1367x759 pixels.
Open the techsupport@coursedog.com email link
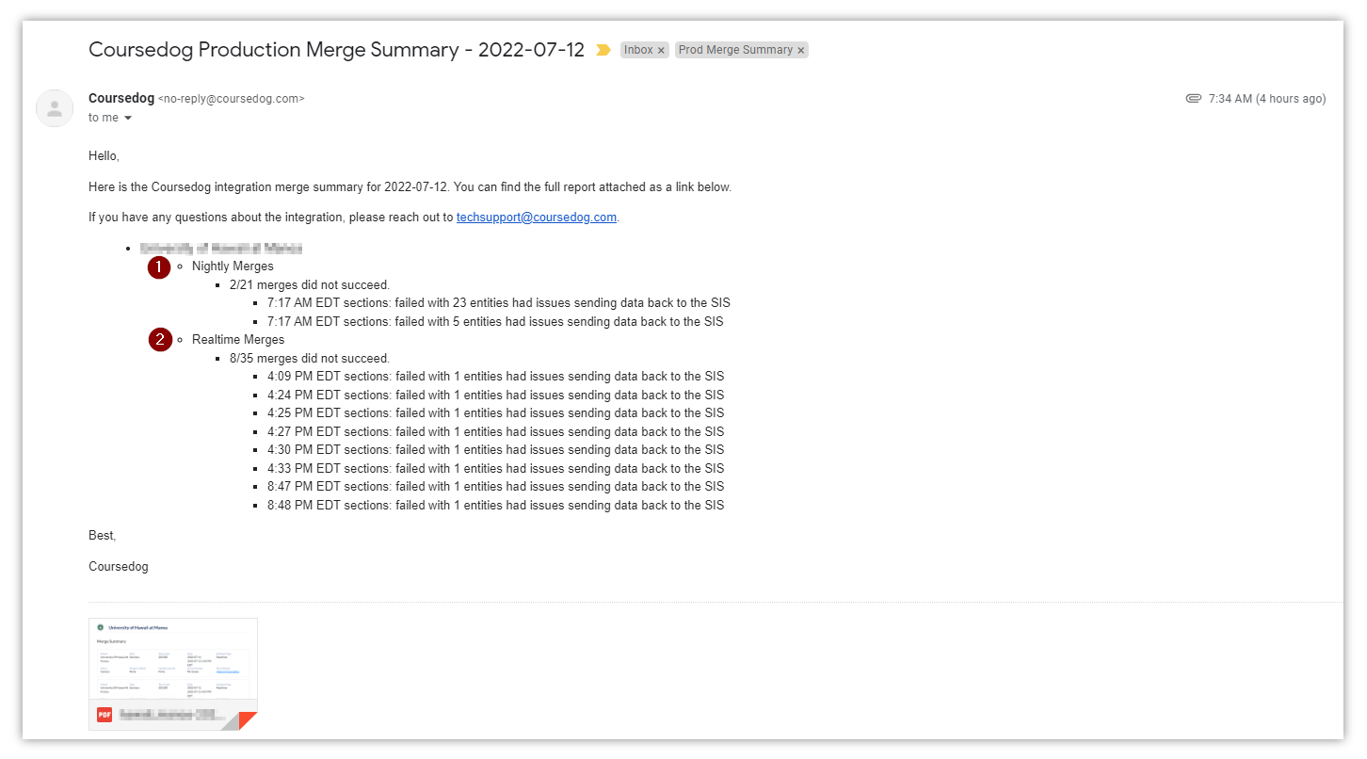coord(537,218)
